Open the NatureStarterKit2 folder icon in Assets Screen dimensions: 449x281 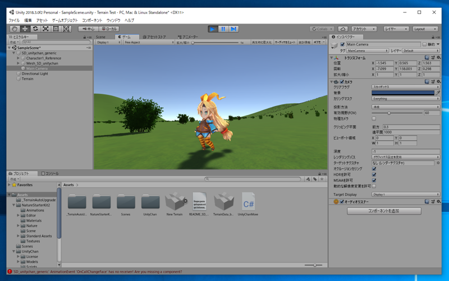point(102,201)
